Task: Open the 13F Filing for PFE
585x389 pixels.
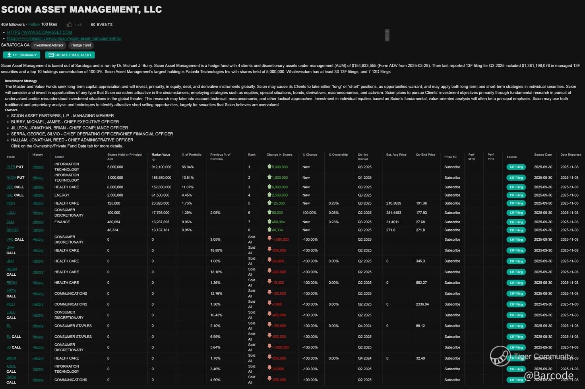Action: (x=516, y=187)
